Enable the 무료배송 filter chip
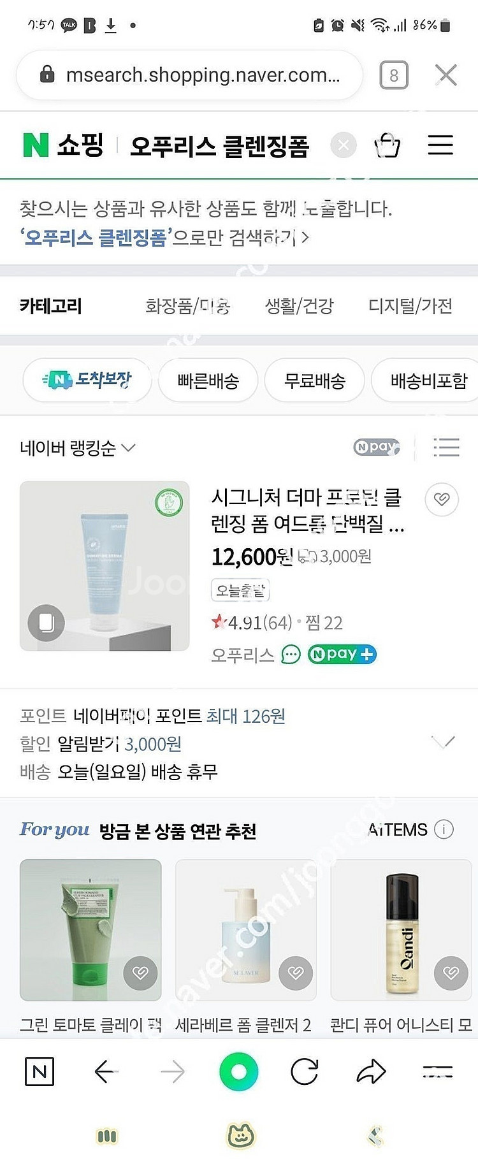This screenshot has height=1169, width=478. click(314, 381)
